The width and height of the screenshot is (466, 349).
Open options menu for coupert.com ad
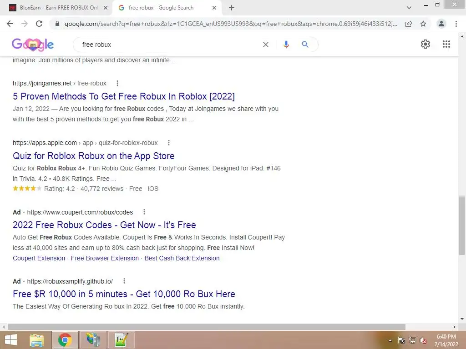[144, 212]
